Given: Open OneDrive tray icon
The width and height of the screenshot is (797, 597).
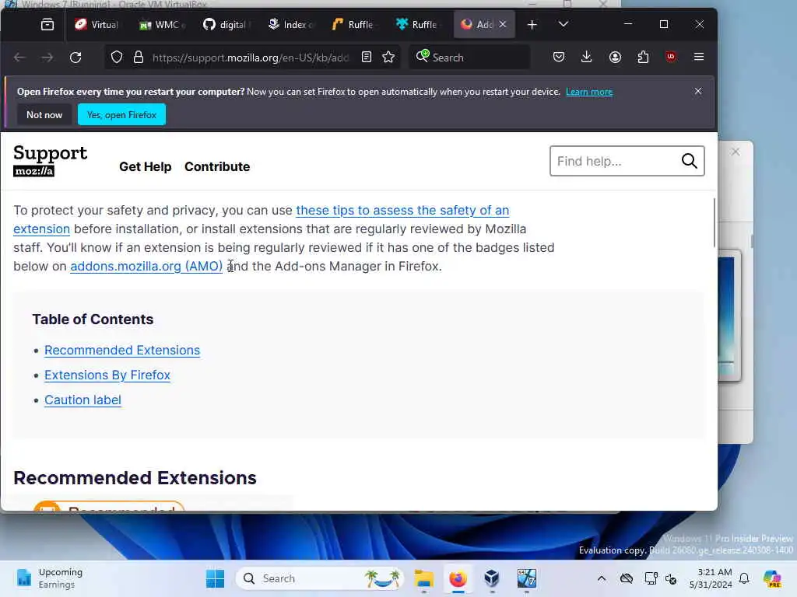Looking at the screenshot, I should [627, 578].
